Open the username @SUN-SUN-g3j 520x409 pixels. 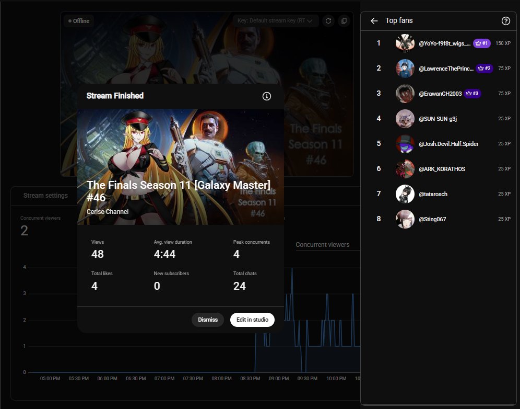click(438, 119)
